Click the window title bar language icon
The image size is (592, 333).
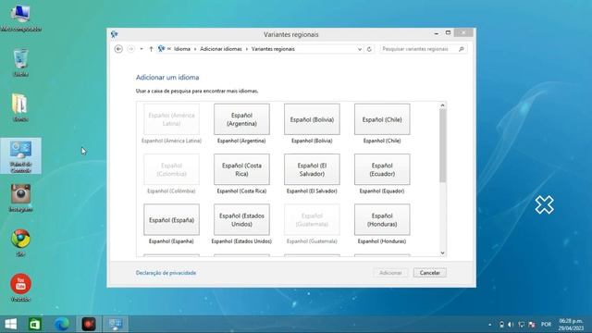[115, 34]
